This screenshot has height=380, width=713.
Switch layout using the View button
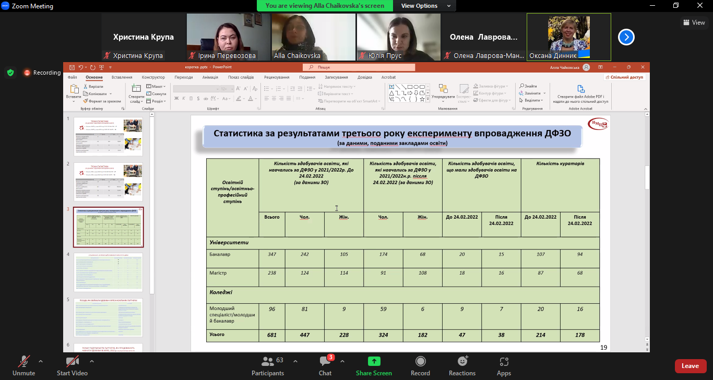click(694, 22)
